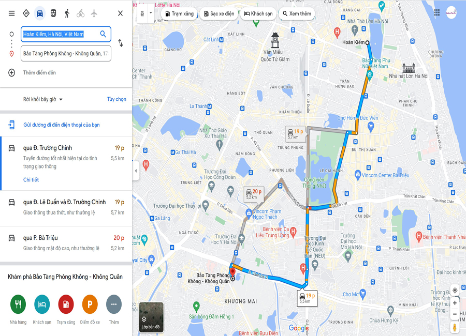Open Google apps grid menu
Screen dimensions: 466x336
(437, 12)
